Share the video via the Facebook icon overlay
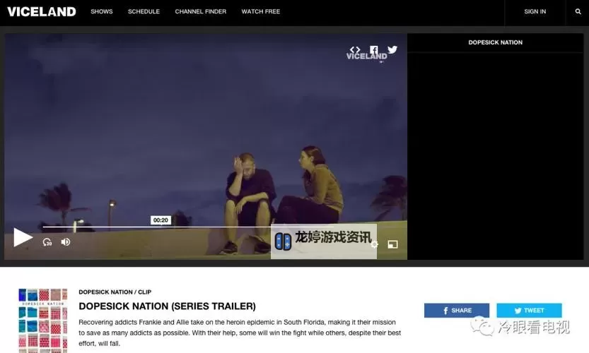The width and height of the screenshot is (589, 353). point(374,50)
